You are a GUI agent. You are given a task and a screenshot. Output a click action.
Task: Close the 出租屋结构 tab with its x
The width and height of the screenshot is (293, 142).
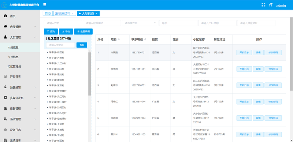(73, 14)
